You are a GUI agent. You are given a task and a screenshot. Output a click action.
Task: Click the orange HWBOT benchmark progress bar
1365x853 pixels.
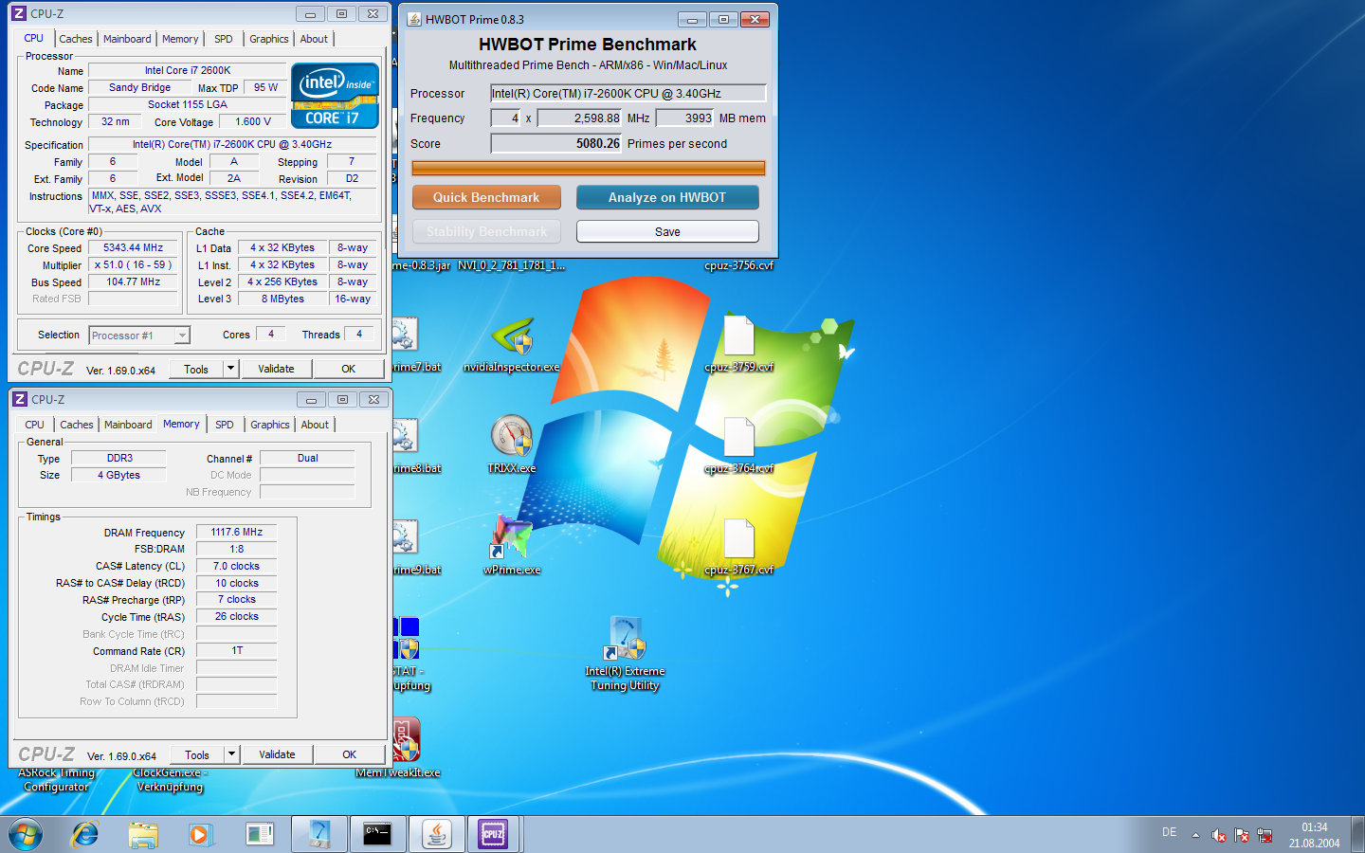(x=588, y=169)
